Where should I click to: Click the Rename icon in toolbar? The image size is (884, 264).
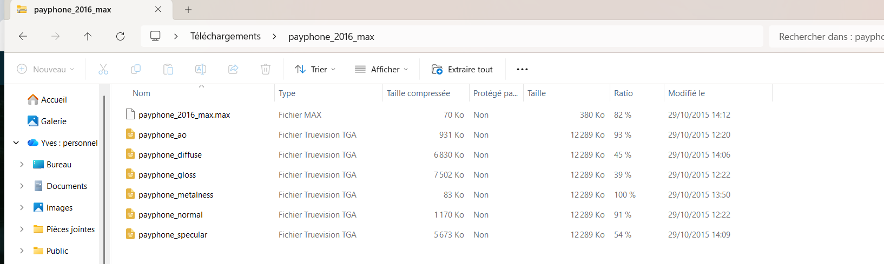pos(201,69)
